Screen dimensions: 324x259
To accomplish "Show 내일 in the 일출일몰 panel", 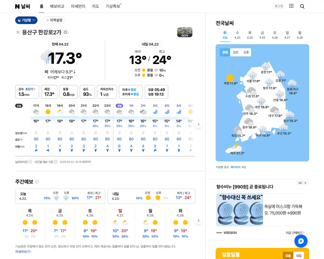I will pyautogui.click(x=298, y=255).
